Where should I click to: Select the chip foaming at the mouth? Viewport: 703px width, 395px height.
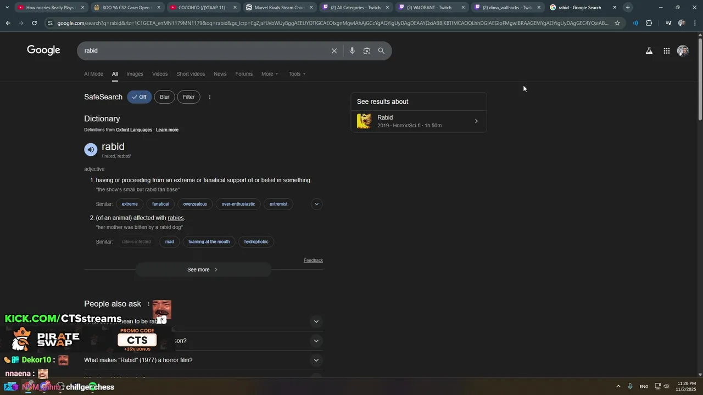click(x=209, y=241)
